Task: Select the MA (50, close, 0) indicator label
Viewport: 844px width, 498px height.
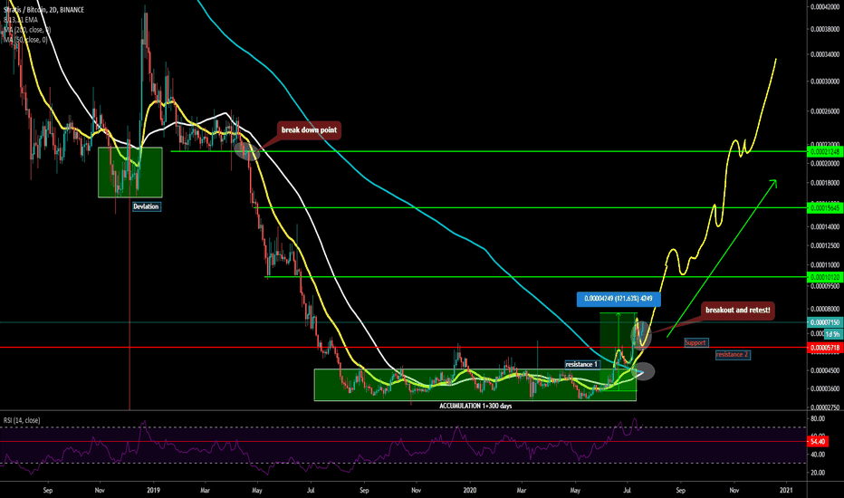Action: click(x=25, y=39)
